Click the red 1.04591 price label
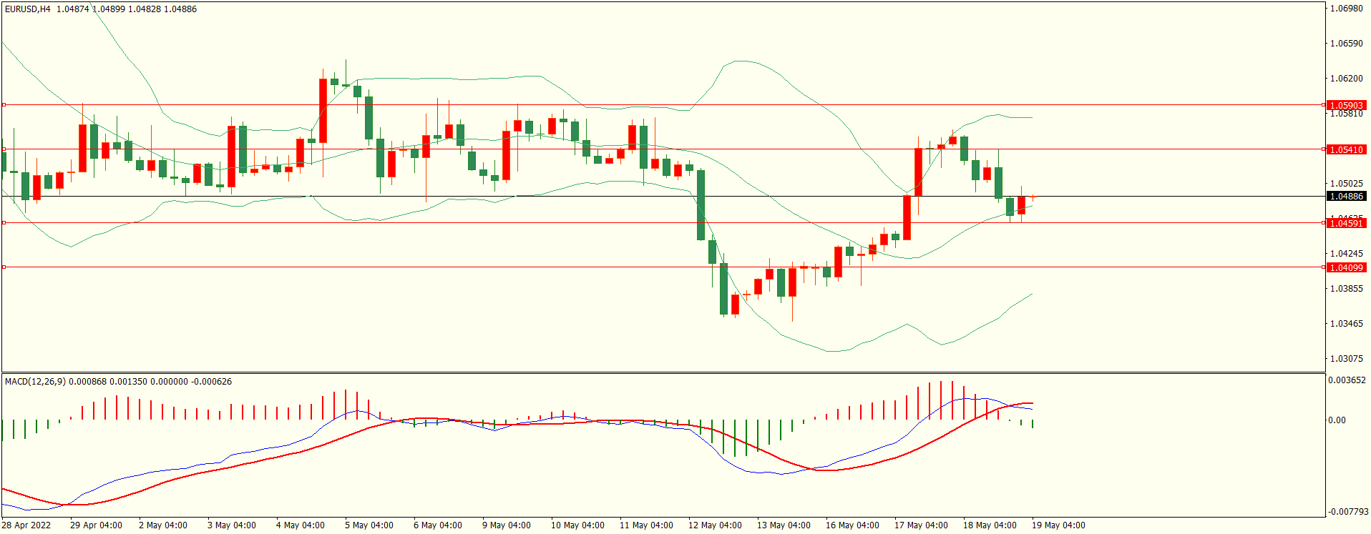The width and height of the screenshot is (1371, 534). 1346,223
